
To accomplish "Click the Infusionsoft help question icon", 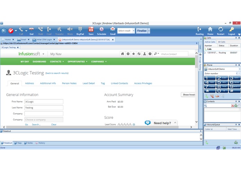I will (150, 54).
